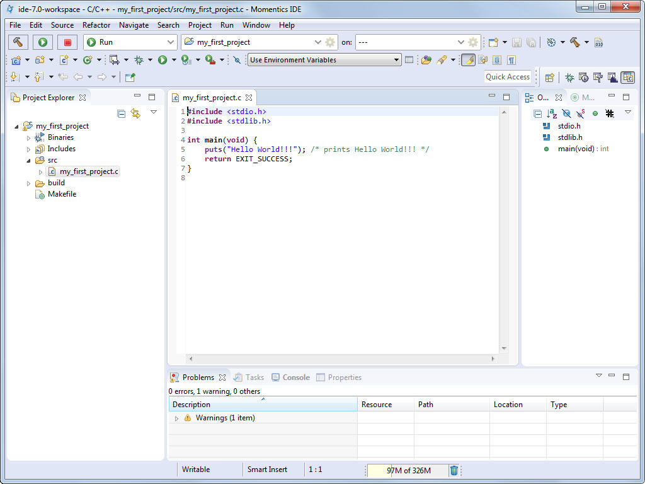Click the Quick Access search field
The width and height of the screenshot is (645, 484).
(x=508, y=77)
